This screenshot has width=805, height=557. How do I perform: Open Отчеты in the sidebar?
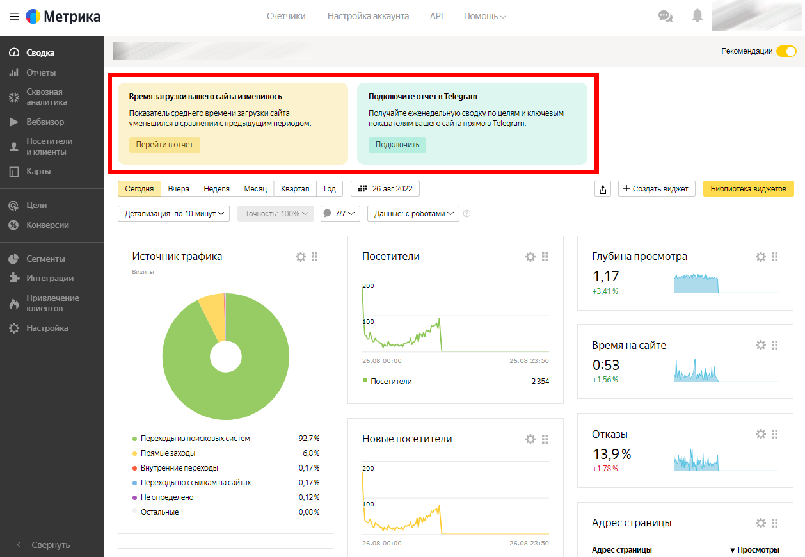pyautogui.click(x=41, y=72)
